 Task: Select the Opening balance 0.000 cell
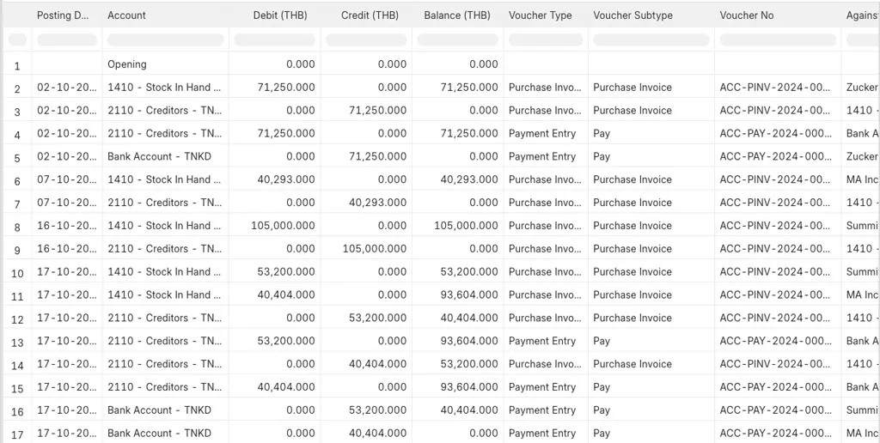[484, 64]
